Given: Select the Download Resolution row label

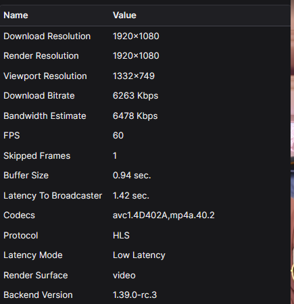Looking at the screenshot, I should 47,36.
